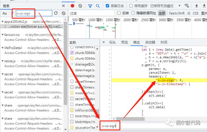
Task: Toggle match case Aa option
Action: [x=5, y=13]
